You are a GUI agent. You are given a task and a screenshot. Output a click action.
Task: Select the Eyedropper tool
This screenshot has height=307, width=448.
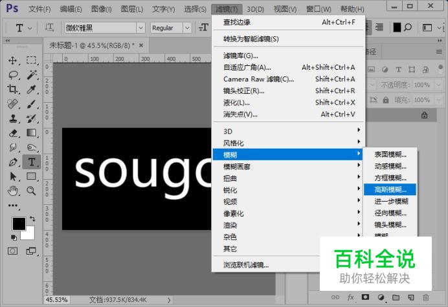[x=32, y=89]
